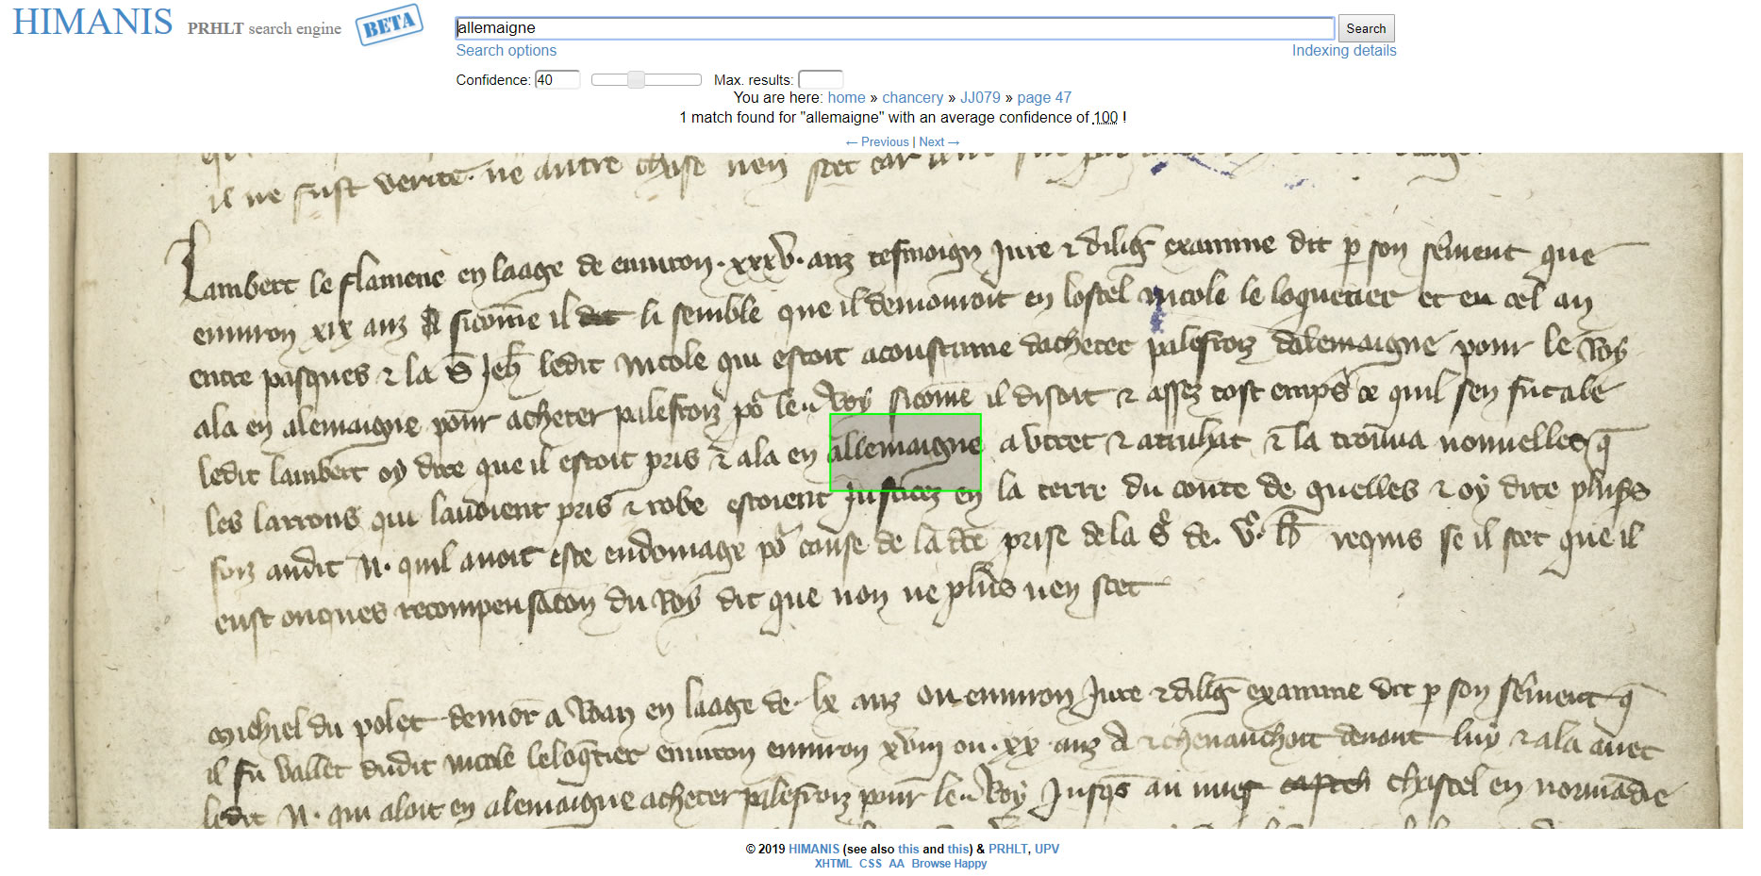The width and height of the screenshot is (1761, 876).
Task: Select the page 47 breadcrumb link
Action: (x=1043, y=98)
